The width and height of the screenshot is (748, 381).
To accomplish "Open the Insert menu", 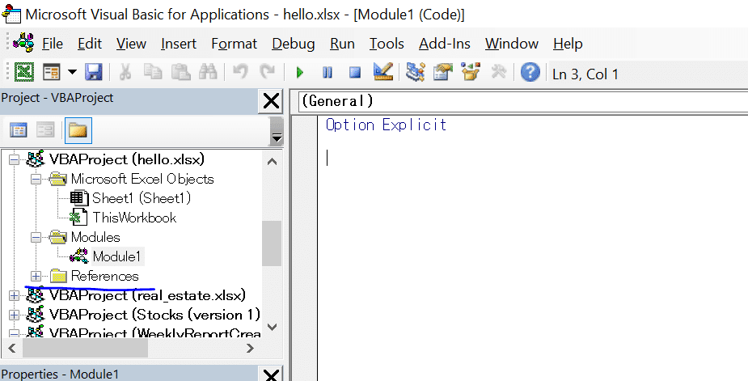I will coord(179,44).
